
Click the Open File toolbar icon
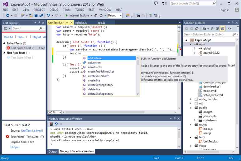[x=31, y=15]
